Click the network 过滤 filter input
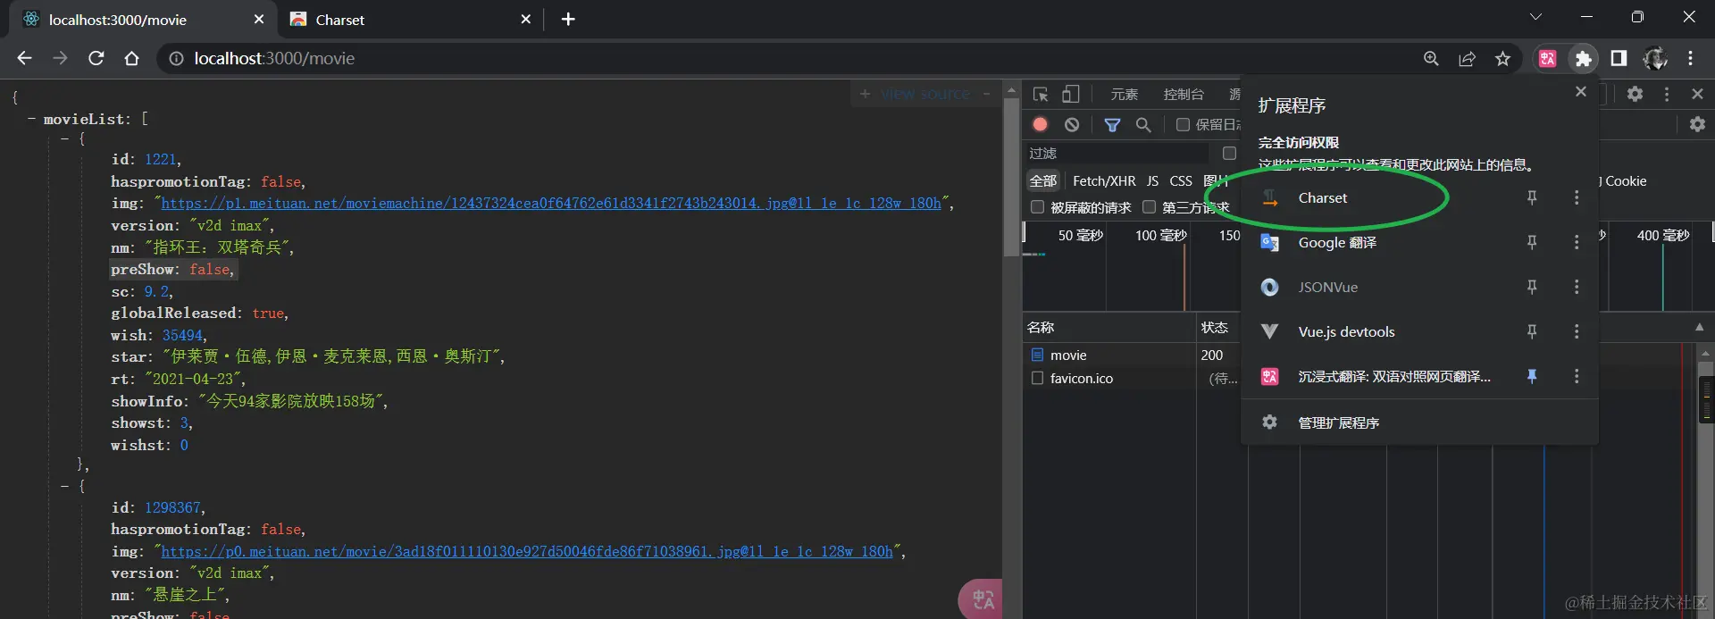This screenshot has height=619, width=1715. click(x=1117, y=154)
